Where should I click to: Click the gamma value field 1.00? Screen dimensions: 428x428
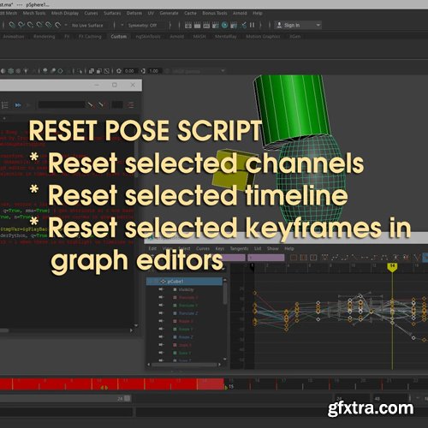click(154, 71)
